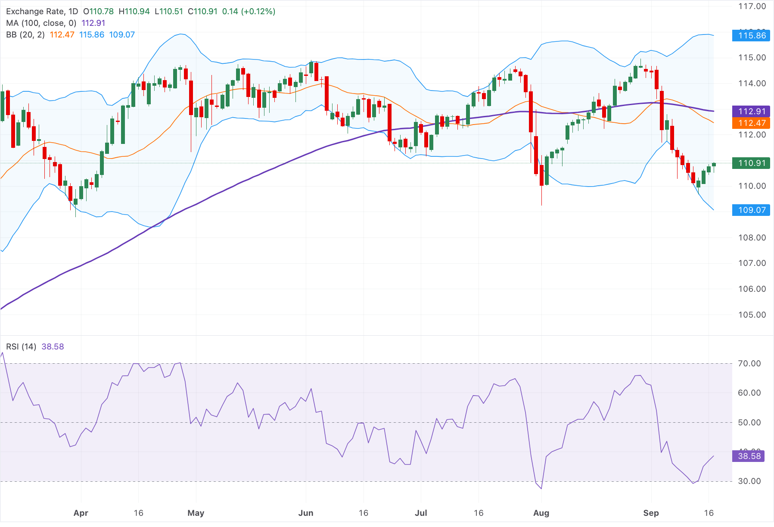Click the BB lower value 109.07 in legend
The image size is (774, 527).
pos(122,35)
